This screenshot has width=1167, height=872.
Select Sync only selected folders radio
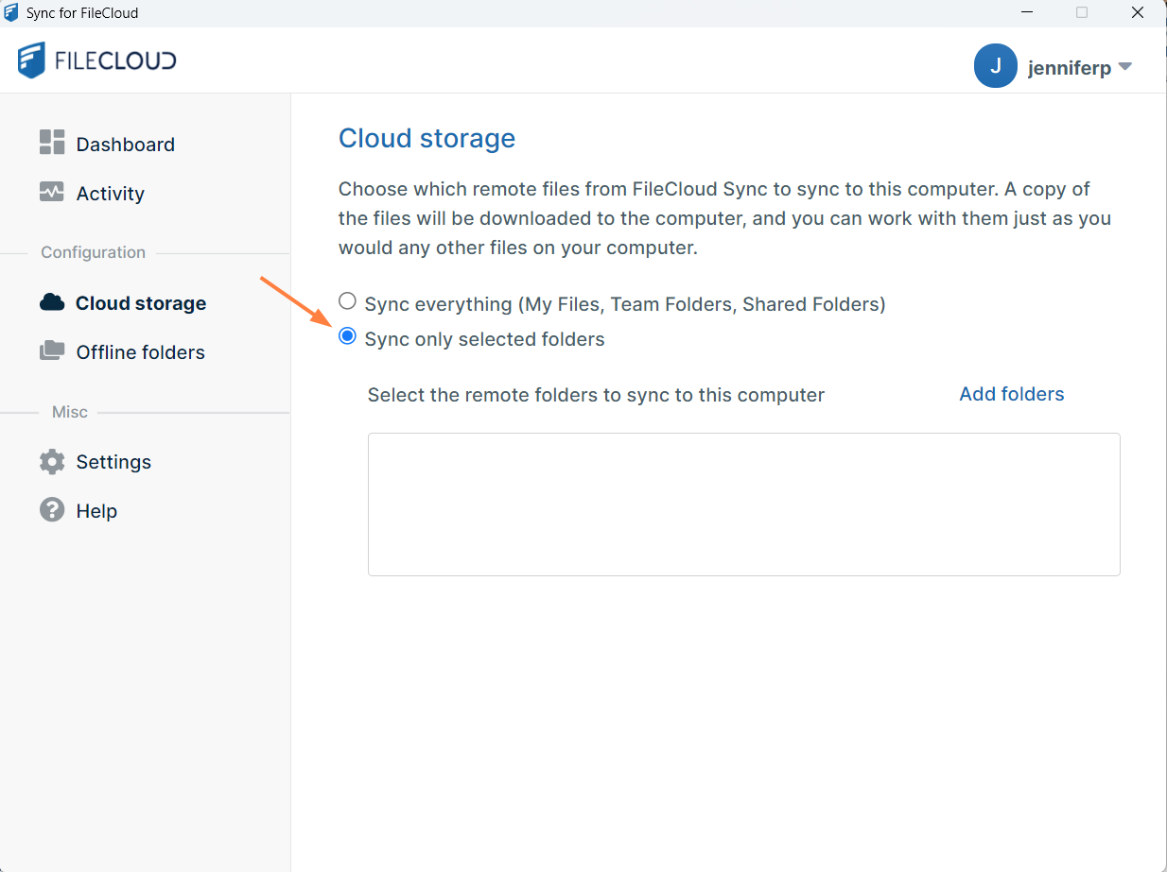pos(348,337)
